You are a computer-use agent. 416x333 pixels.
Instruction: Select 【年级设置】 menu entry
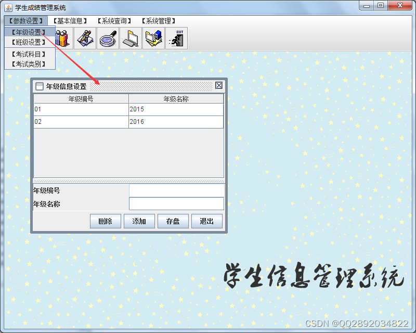tap(29, 32)
